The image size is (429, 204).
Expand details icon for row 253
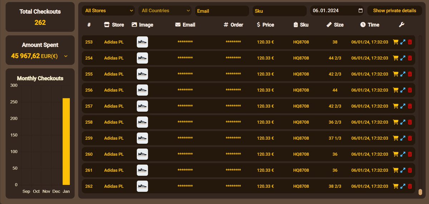pos(403,42)
